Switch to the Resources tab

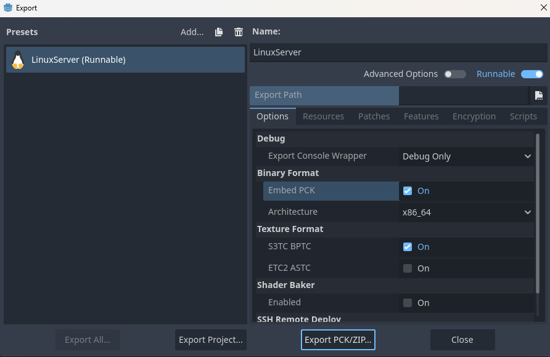pos(323,116)
